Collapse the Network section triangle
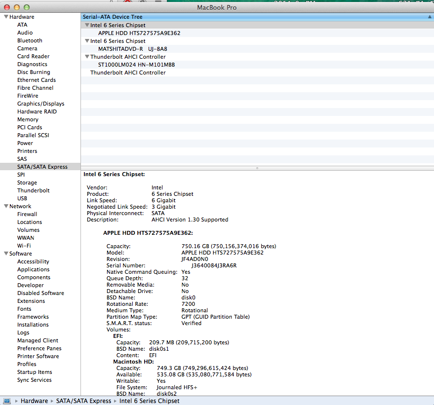Viewport: 434px width, 405px height. 6,206
